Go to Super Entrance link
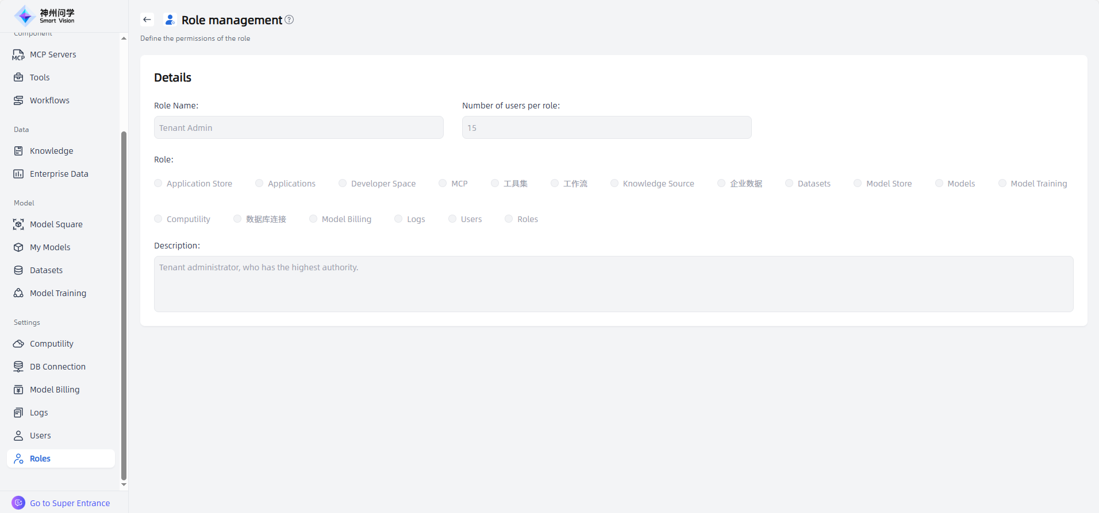The height and width of the screenshot is (513, 1099). [70, 503]
